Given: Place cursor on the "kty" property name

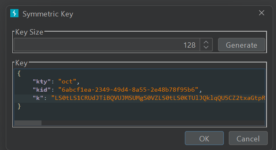Looking at the screenshot, I should (x=42, y=81).
